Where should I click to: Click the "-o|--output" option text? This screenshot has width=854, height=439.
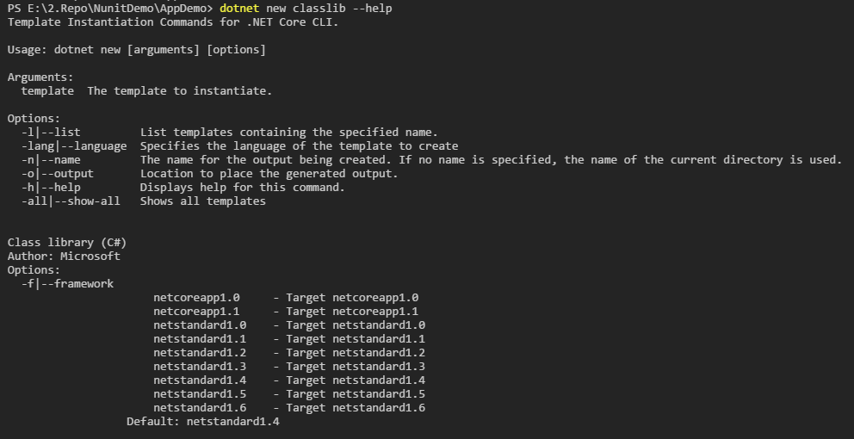tap(58, 174)
